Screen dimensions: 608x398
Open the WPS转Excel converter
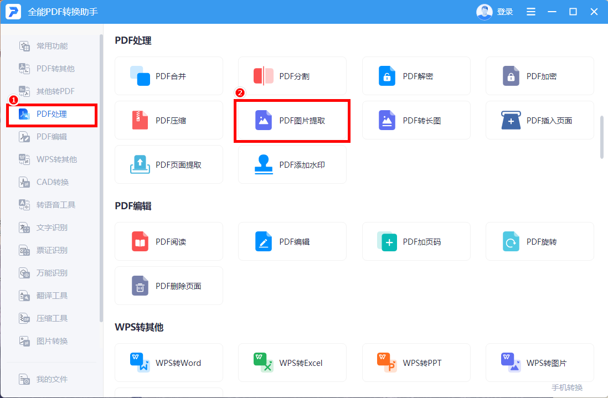(x=292, y=363)
